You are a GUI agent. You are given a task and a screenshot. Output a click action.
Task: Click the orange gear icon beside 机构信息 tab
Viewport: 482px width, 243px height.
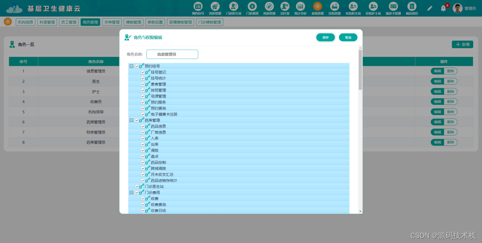coord(8,22)
